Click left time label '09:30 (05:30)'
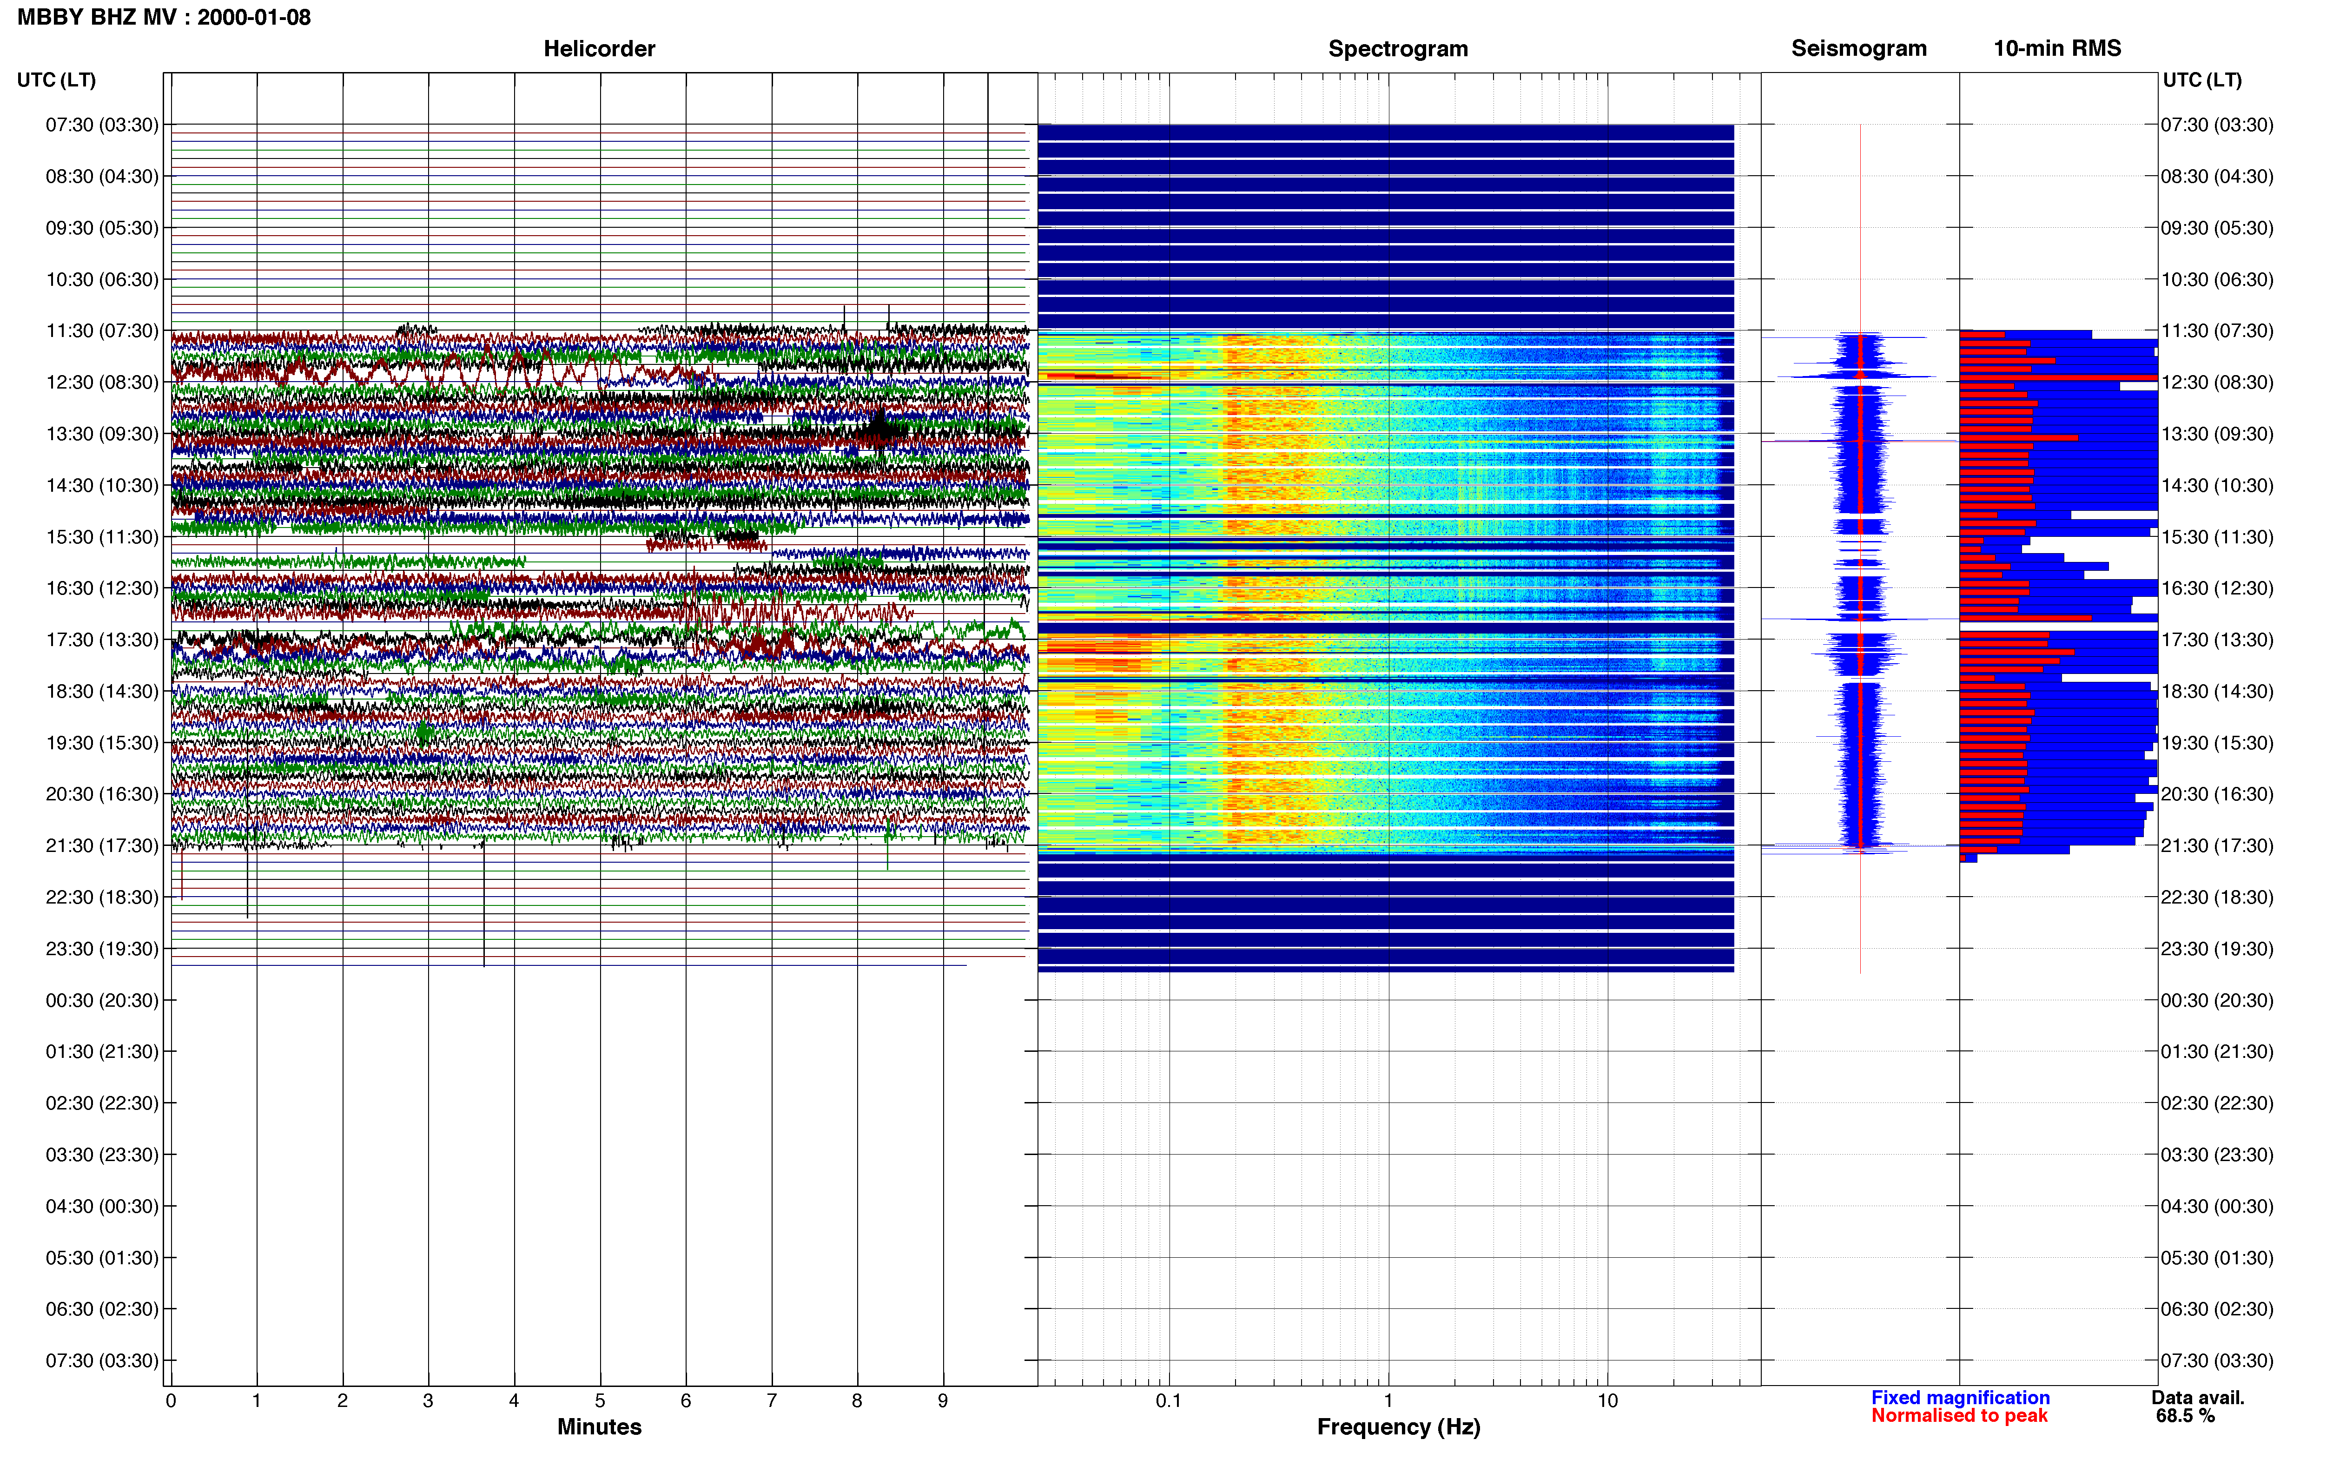 click(102, 228)
